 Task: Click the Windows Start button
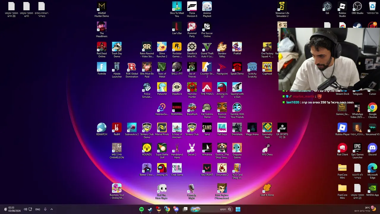click(x=238, y=209)
